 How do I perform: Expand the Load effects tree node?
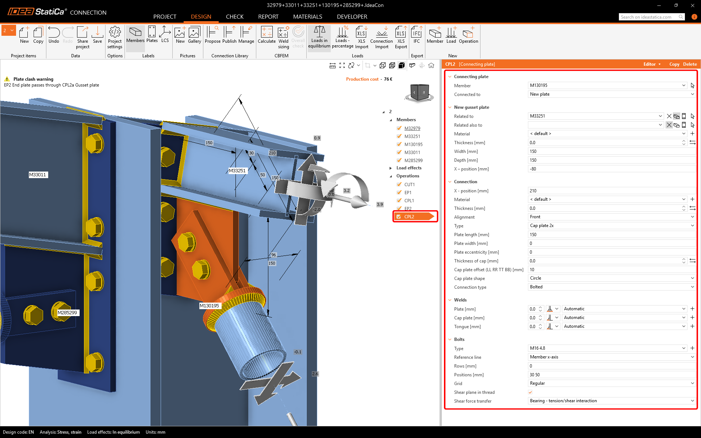pyautogui.click(x=391, y=168)
